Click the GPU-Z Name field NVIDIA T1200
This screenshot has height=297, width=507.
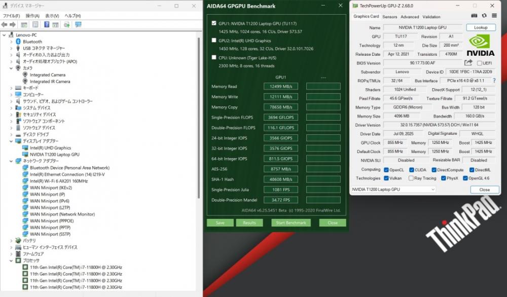pyautogui.click(x=423, y=27)
